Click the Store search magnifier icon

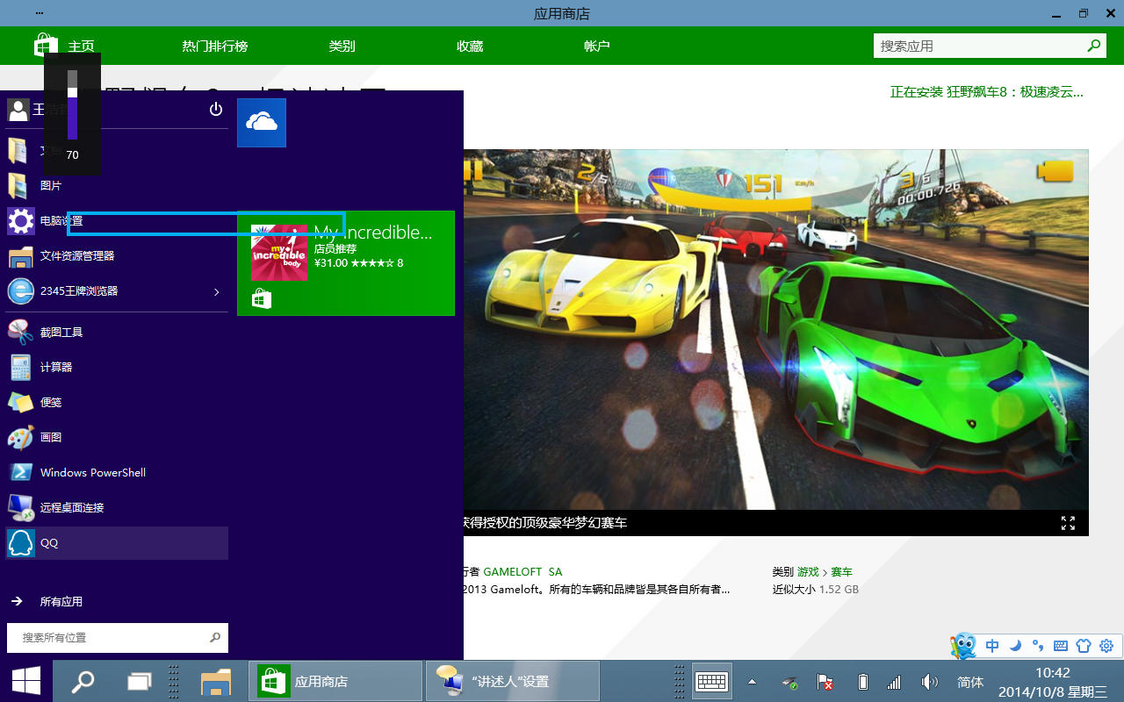(1094, 47)
